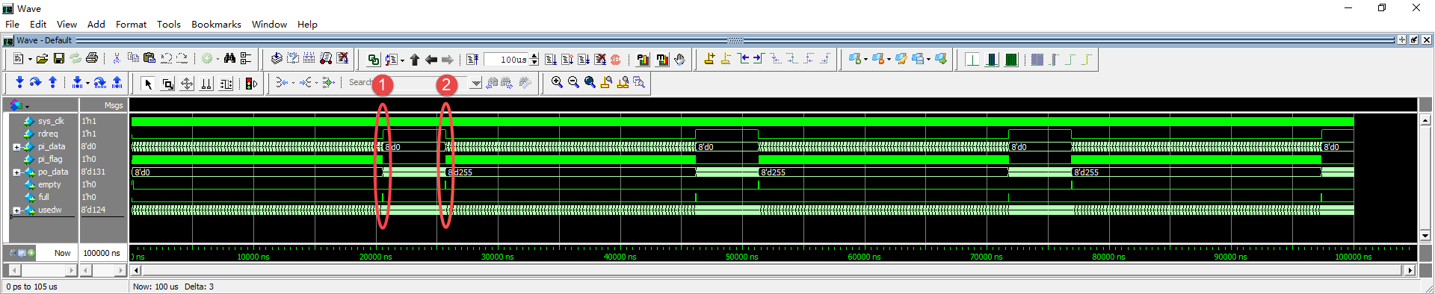The image size is (1435, 294).
Task: Select the rdreq signal name
Action: (48, 134)
